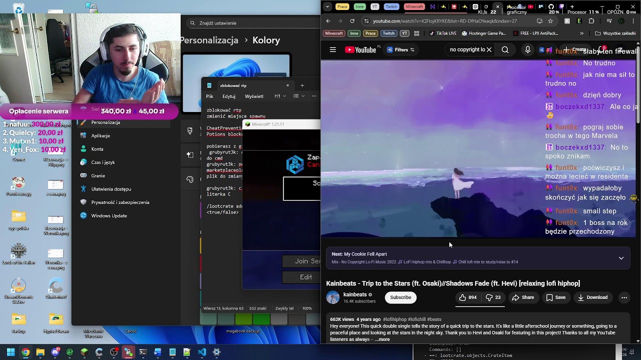641x360 pixels.
Task: Go to the YouTube home logo
Action: [x=361, y=49]
